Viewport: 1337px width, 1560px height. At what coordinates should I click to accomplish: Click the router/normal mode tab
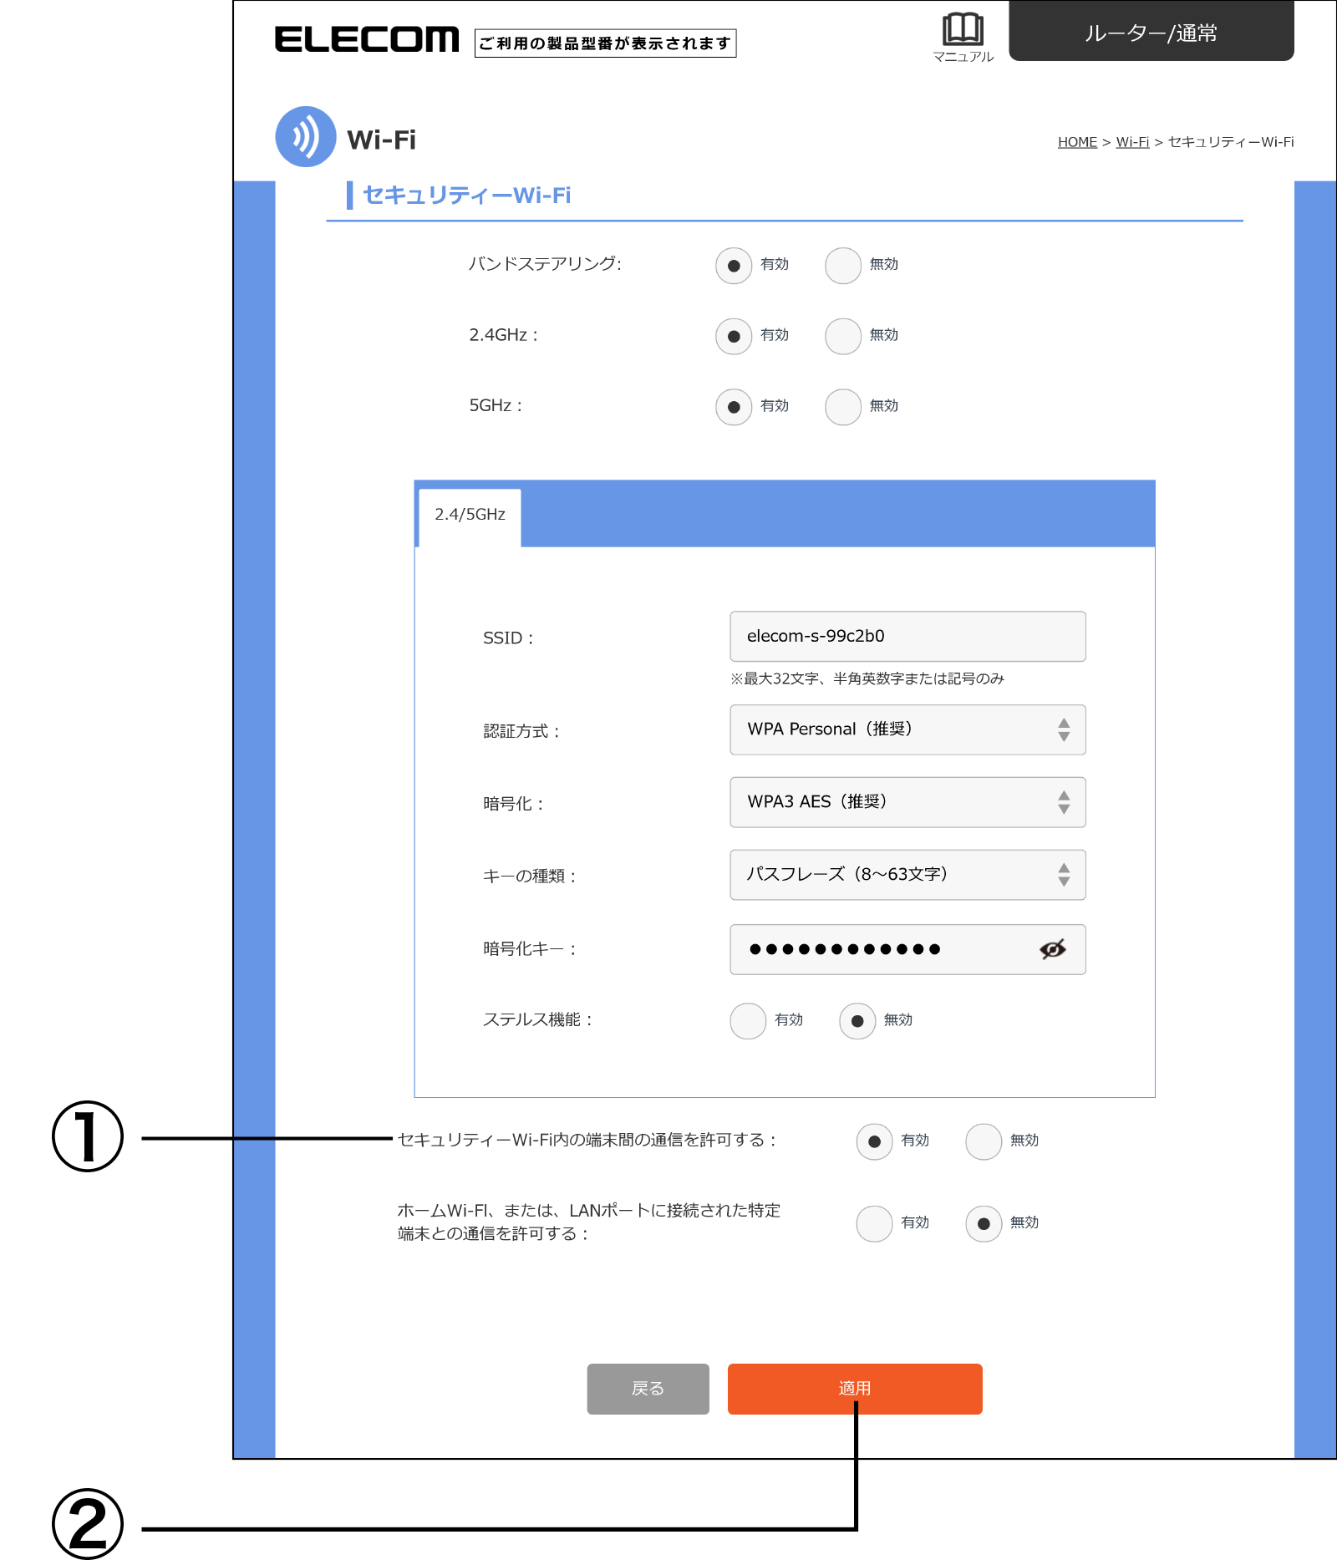[x=1151, y=33]
